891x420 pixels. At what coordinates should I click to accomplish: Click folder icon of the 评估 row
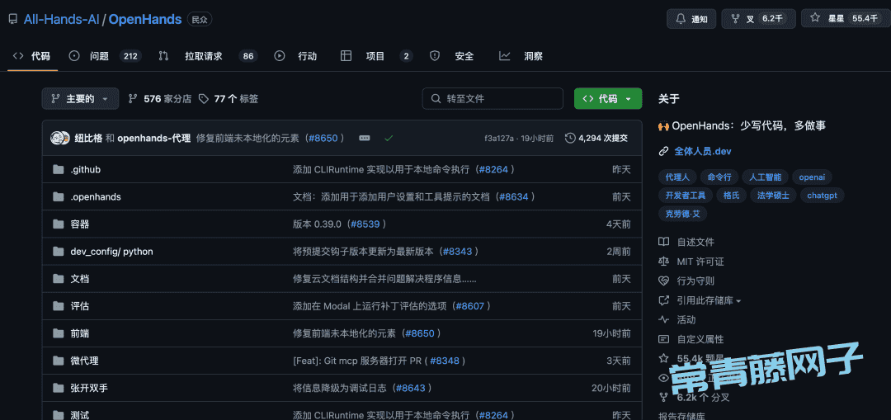(x=58, y=306)
